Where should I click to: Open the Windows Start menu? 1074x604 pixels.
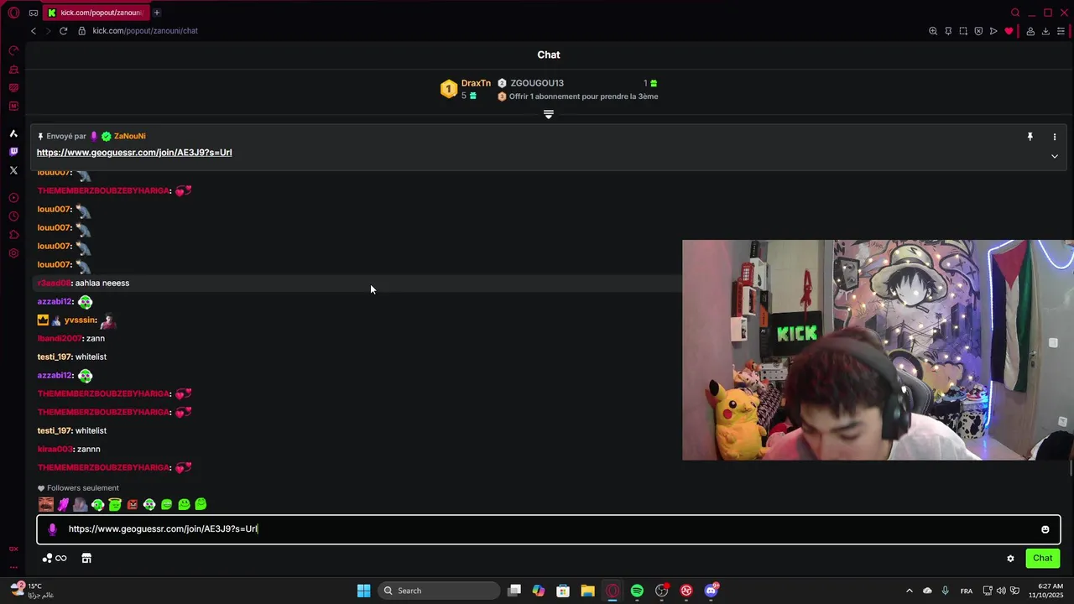pos(363,591)
